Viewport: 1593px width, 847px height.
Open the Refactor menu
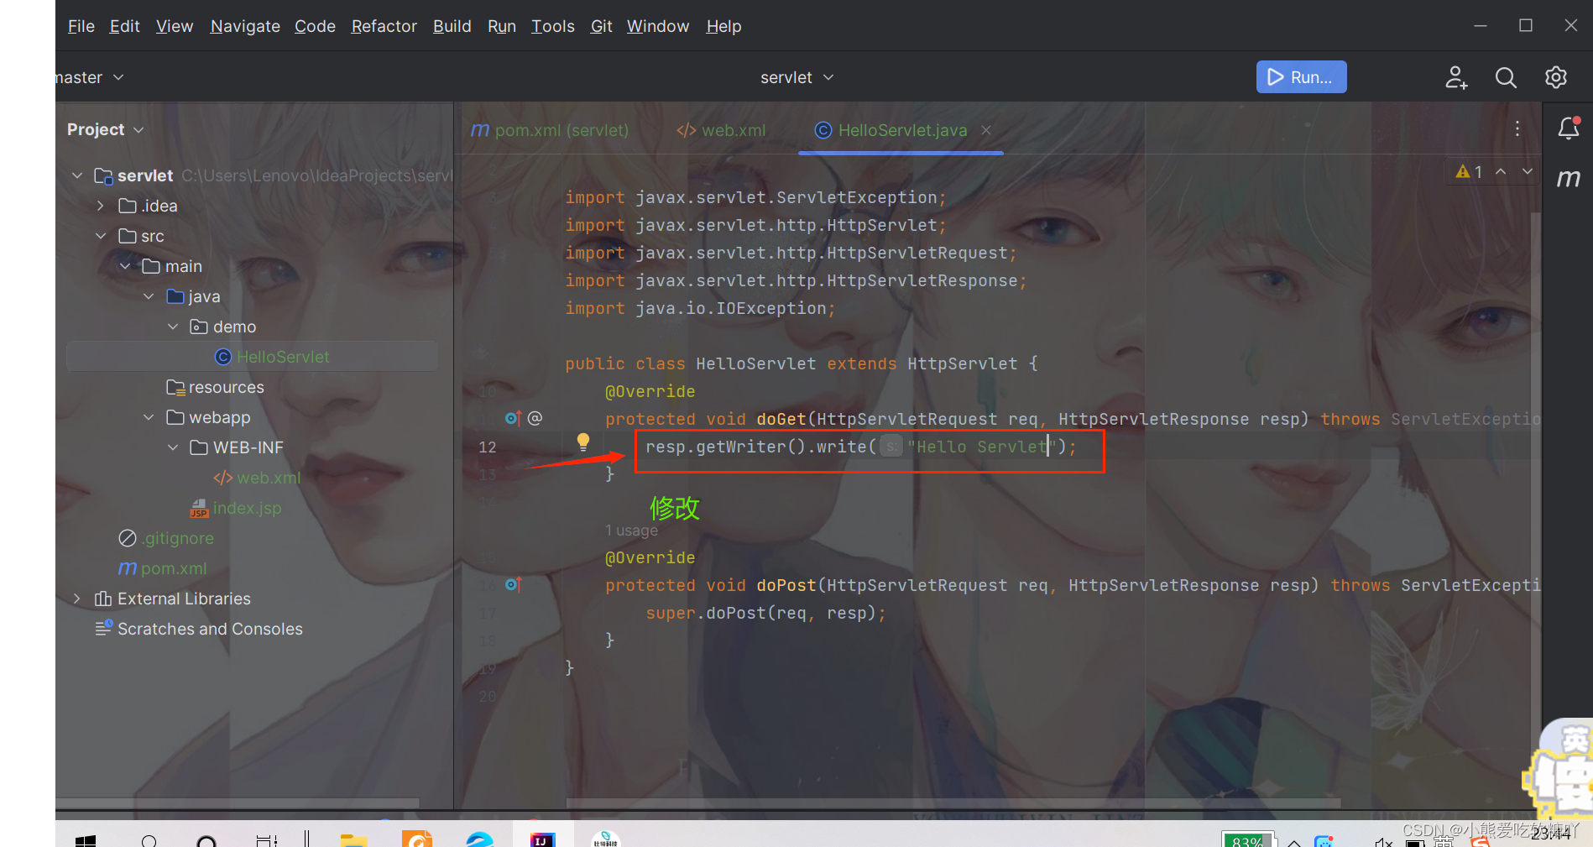[x=384, y=26]
